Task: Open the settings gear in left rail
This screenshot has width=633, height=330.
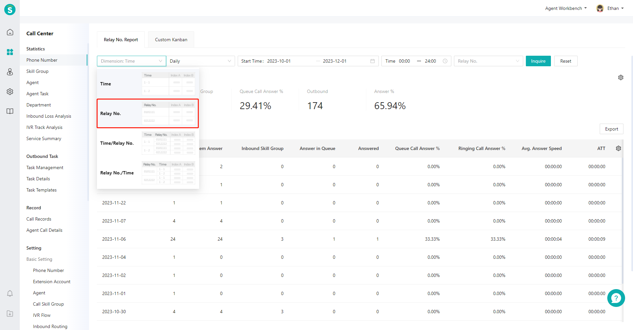Action: coord(10,91)
